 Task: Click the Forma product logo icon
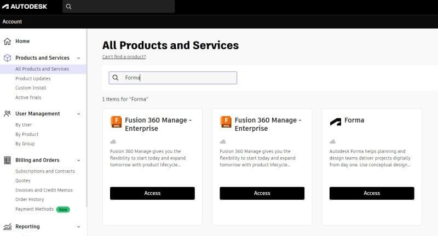pos(335,121)
